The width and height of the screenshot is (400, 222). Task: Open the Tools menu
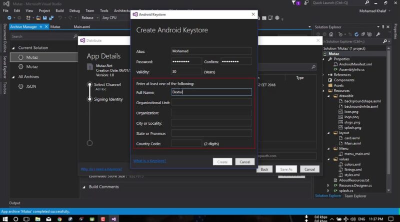tap(104, 10)
